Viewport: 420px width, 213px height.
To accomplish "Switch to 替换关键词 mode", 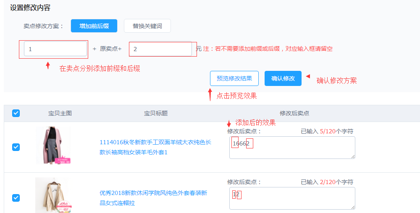I will [x=147, y=26].
